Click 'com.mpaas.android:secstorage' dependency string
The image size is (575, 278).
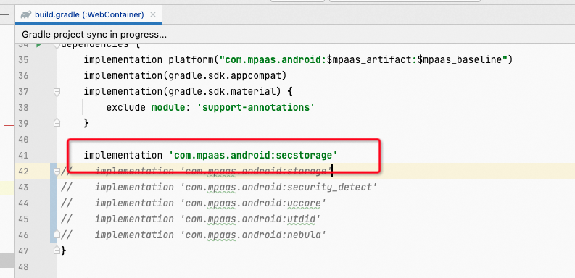click(252, 156)
